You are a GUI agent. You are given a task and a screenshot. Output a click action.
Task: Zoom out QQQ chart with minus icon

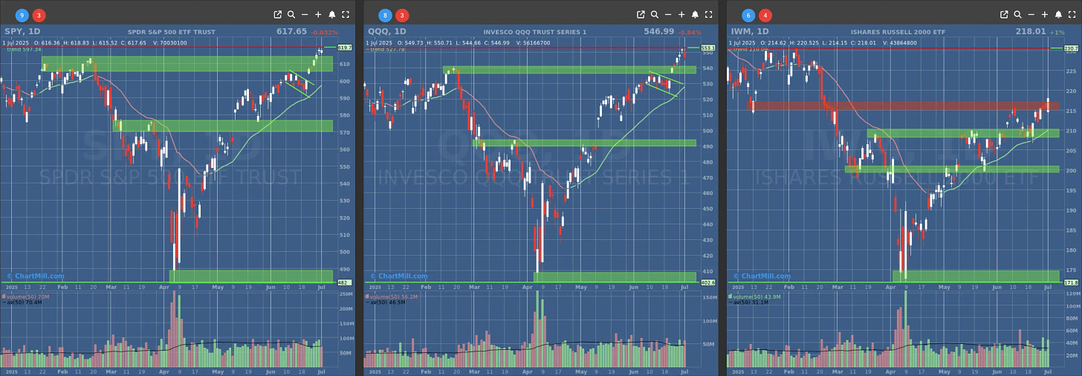(668, 14)
